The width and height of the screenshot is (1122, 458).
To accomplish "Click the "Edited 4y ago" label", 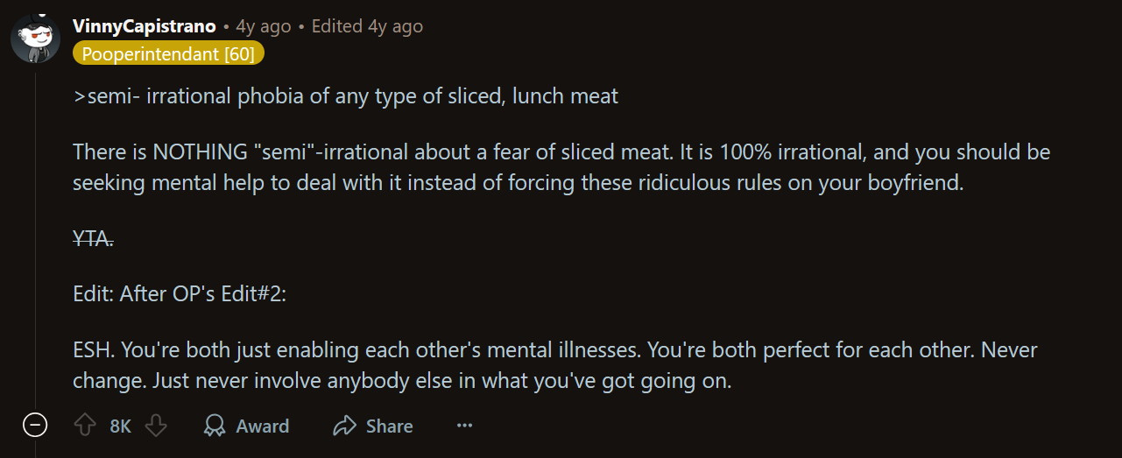I will pyautogui.click(x=367, y=26).
